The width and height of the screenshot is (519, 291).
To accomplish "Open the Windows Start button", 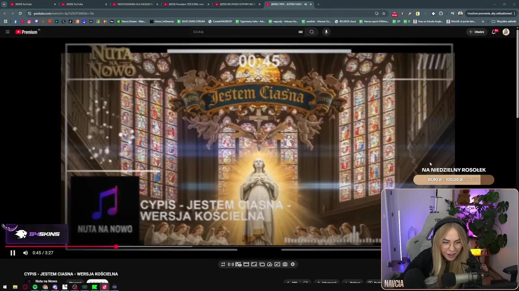I will click(x=5, y=287).
